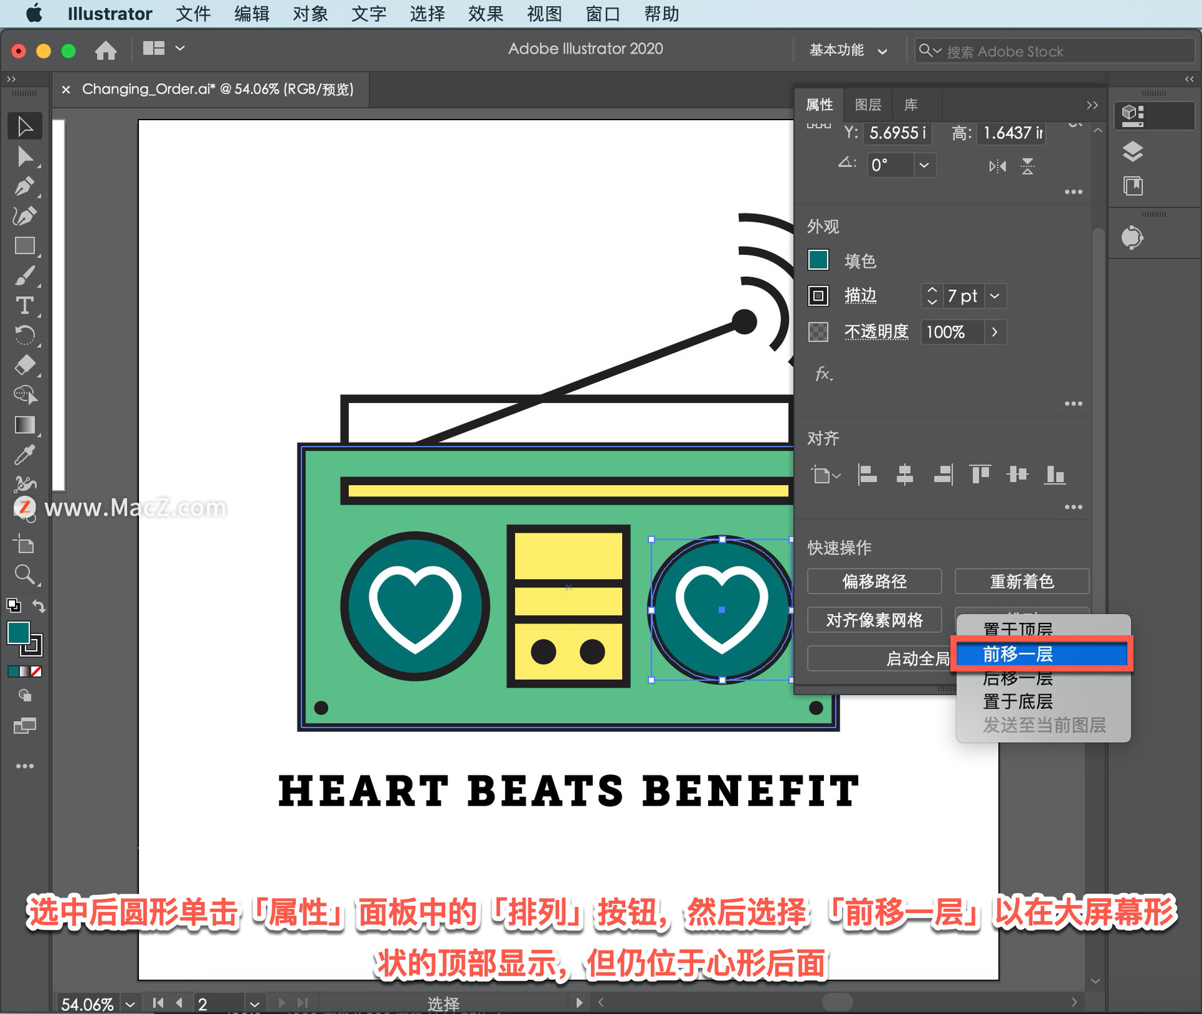
Task: Open the 效果 menu
Action: pos(486,14)
